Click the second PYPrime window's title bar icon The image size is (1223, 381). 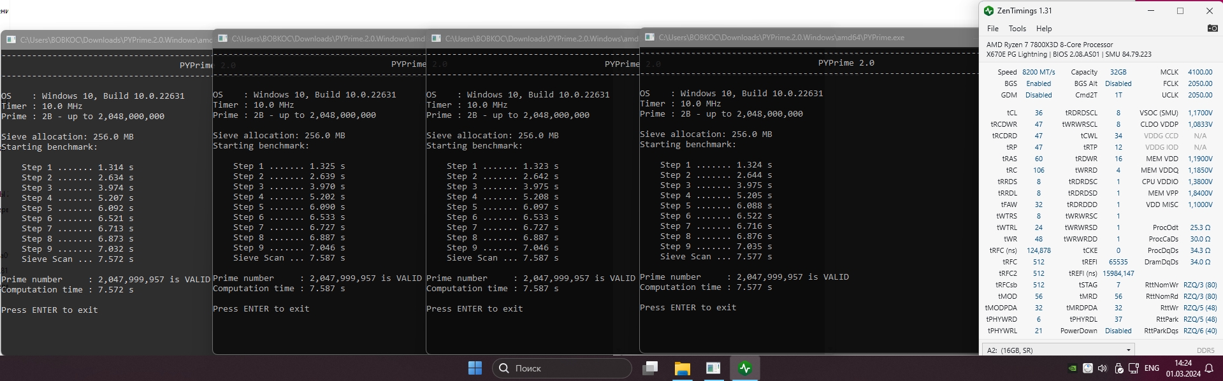tap(222, 38)
